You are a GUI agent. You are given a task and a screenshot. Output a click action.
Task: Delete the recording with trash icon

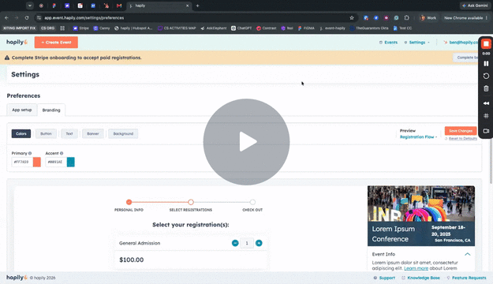click(486, 88)
